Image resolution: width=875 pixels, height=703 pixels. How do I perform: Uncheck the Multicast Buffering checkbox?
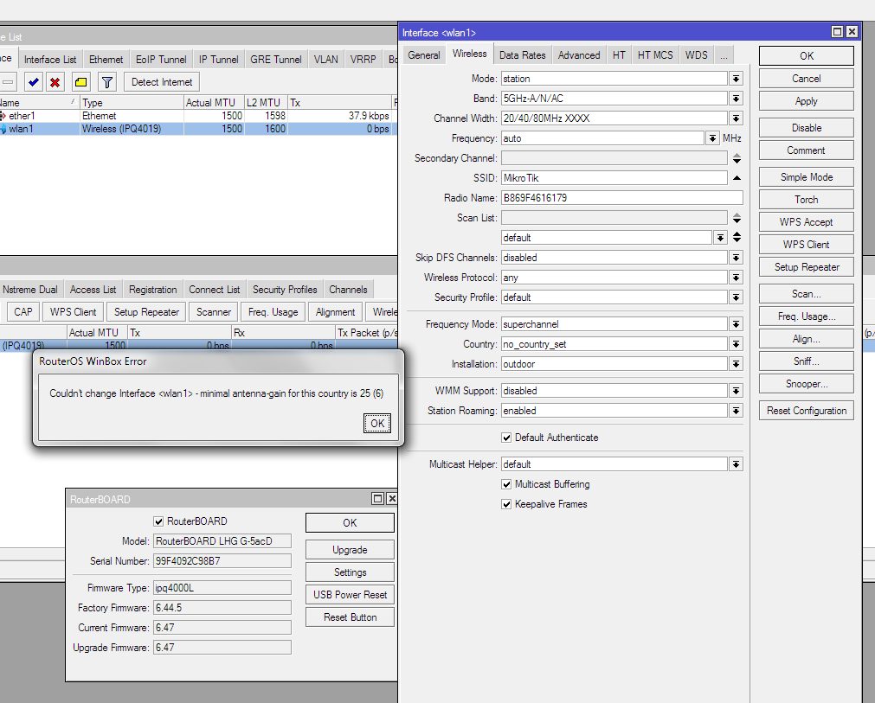point(507,484)
